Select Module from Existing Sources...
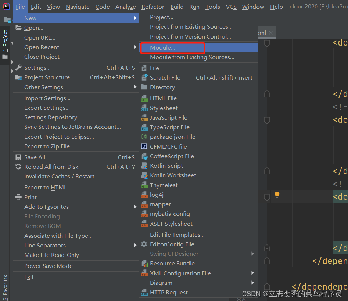 (x=198, y=57)
